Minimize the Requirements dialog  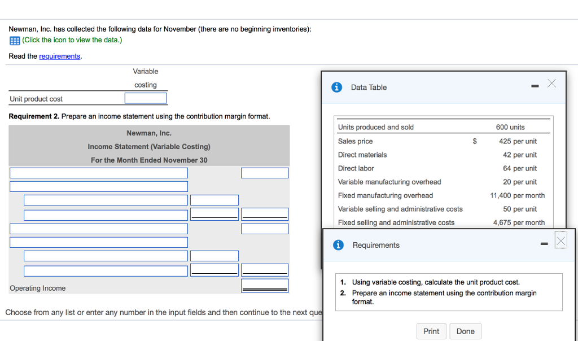tap(544, 244)
